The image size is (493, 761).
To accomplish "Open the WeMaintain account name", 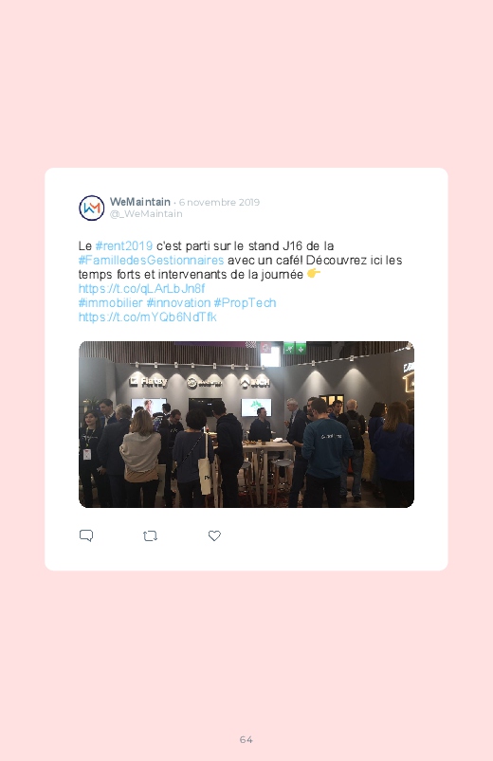I will pyautogui.click(x=140, y=202).
